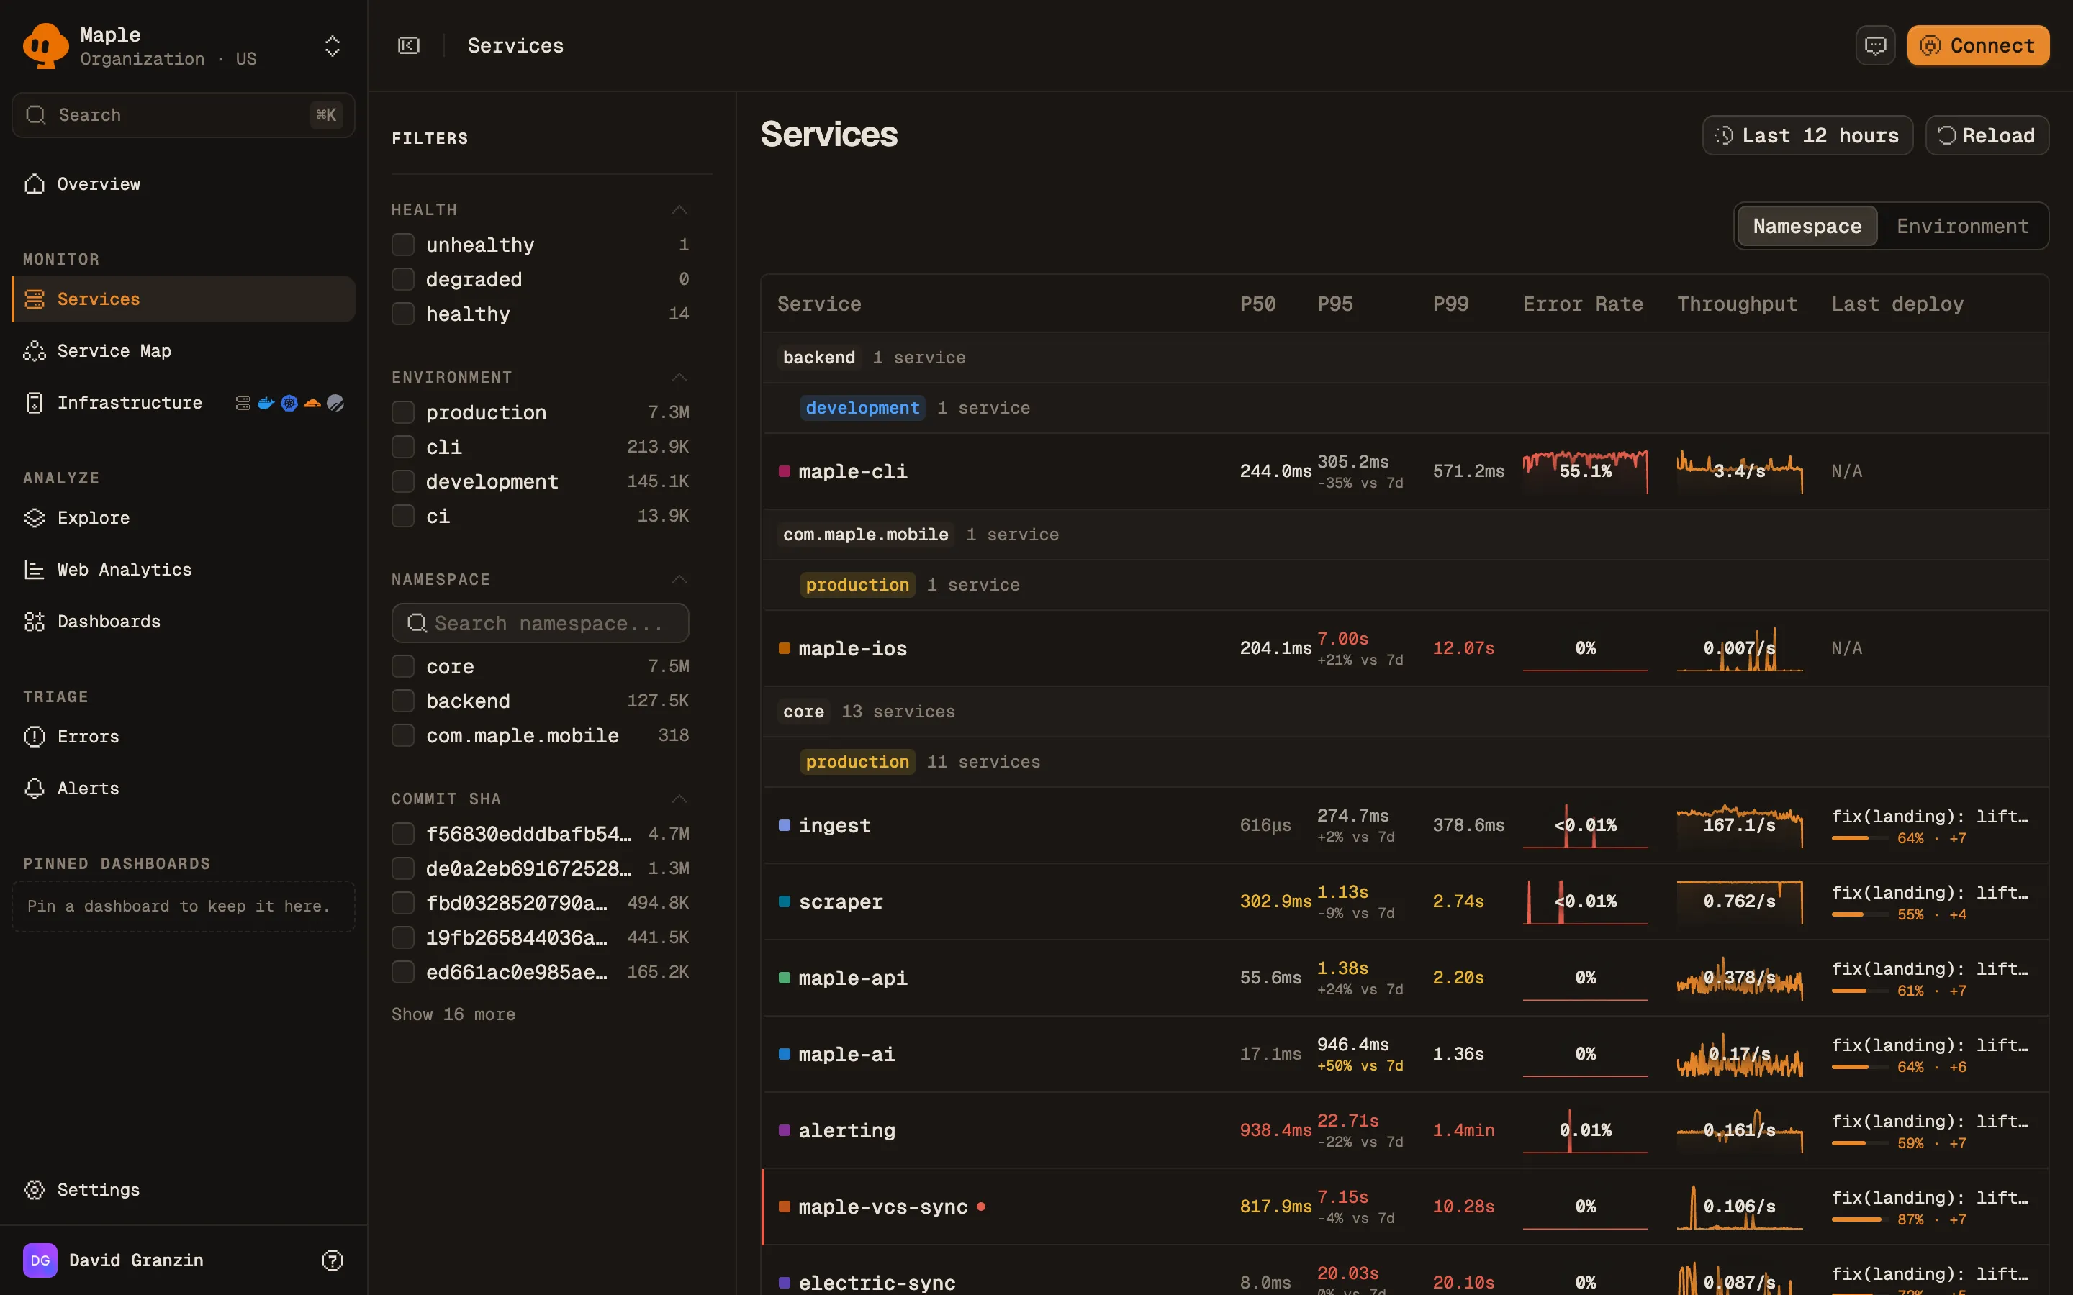Screen dimensions: 2073x1295
Task: Enable the cli environment filter
Action: [402, 447]
